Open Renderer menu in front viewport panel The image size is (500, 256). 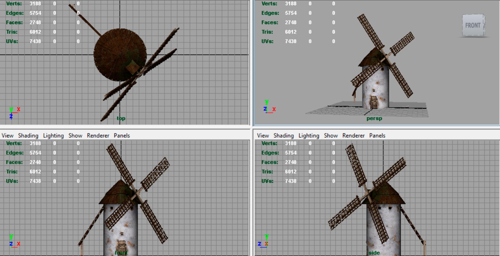point(98,136)
